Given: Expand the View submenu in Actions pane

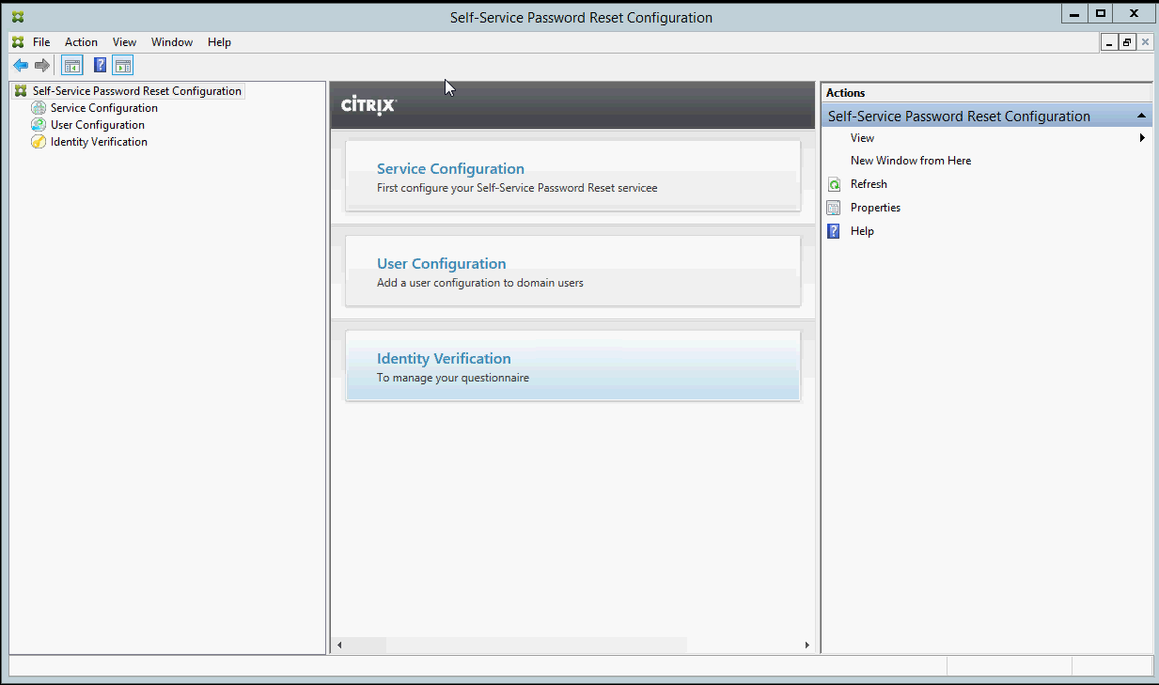Looking at the screenshot, I should 1142,138.
